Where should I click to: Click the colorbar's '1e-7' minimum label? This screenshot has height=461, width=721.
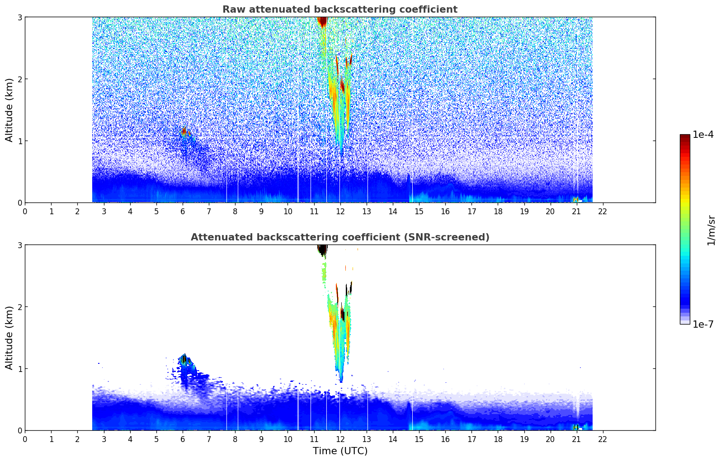tap(703, 325)
